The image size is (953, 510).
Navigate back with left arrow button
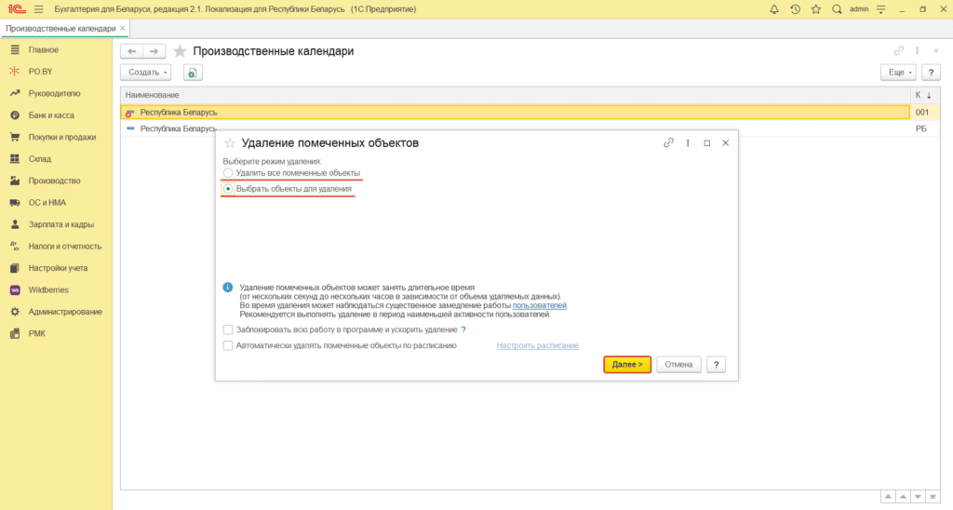click(132, 51)
